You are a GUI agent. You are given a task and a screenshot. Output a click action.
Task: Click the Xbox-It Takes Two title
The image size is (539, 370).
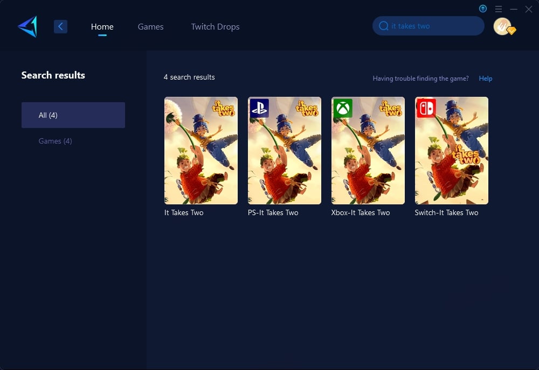(x=360, y=212)
